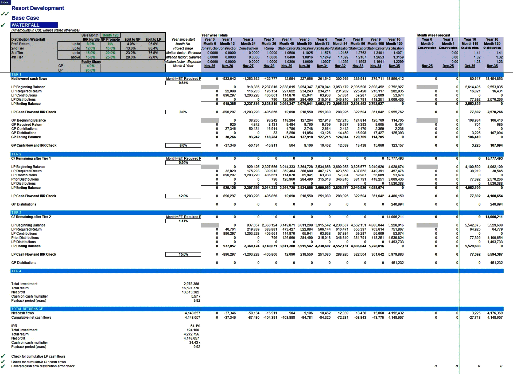Select the Net levered cash flows row label
The image size is (513, 374).
(x=29, y=79)
